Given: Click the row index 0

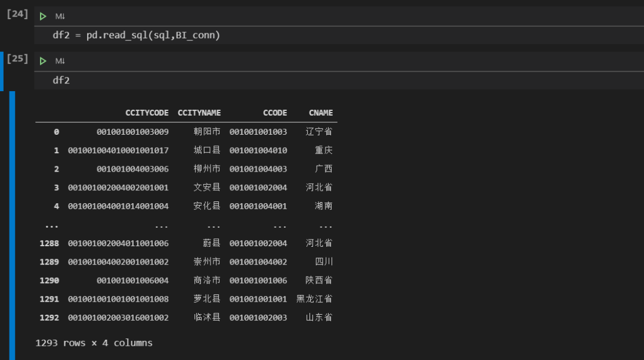Looking at the screenshot, I should (56, 132).
